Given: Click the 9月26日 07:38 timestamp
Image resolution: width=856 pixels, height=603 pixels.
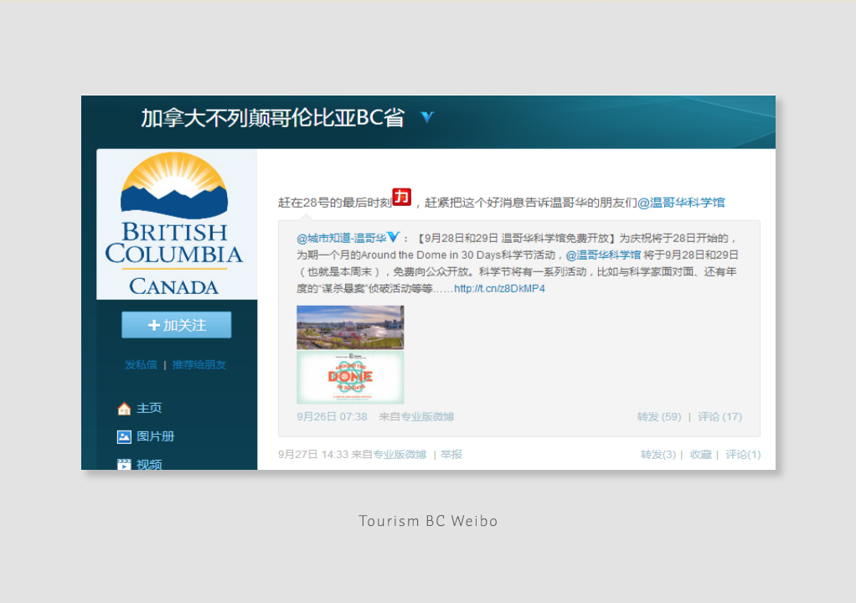Looking at the screenshot, I should (332, 417).
